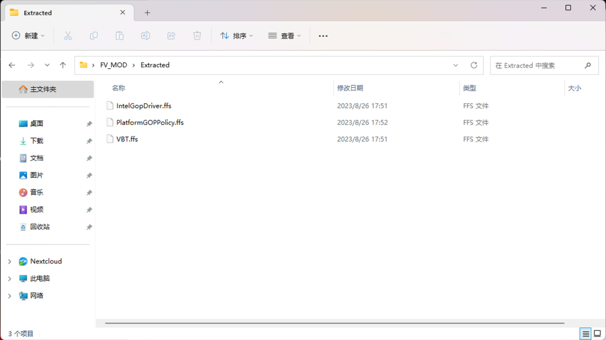Viewport: 606px width, 340px height.
Task: Open the 排序 sort dropdown
Action: pyautogui.click(x=236, y=36)
